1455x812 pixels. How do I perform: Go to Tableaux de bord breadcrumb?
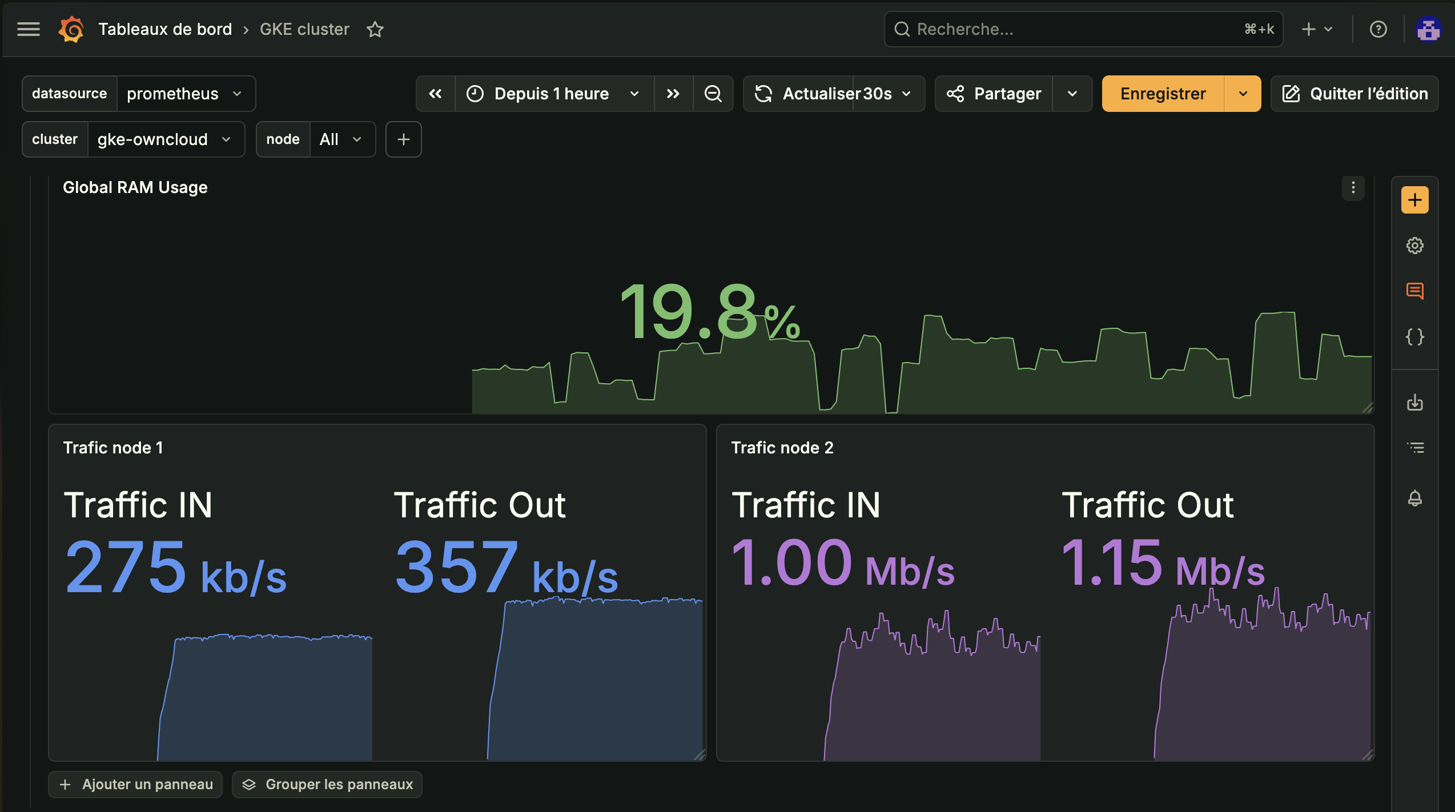coord(165,29)
